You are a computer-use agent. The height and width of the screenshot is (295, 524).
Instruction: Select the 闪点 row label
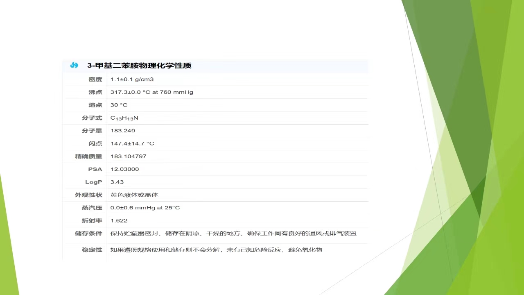[x=95, y=144]
